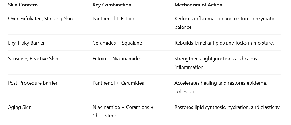
Task: Click the Ceramides + Squalane cell
Action: pos(117,43)
